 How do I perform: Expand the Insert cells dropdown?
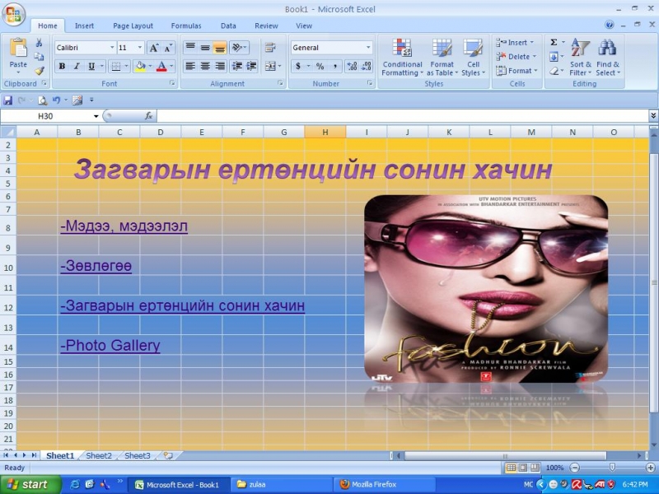coord(531,43)
